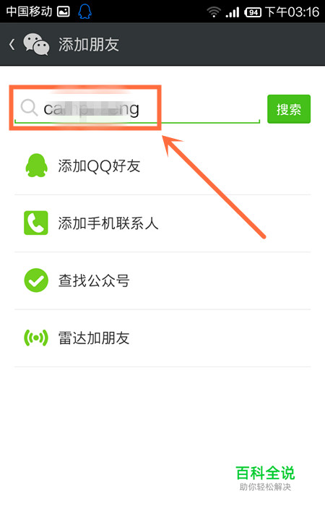Tap the battery indicator showing 94
This screenshot has height=514, width=325.
coord(253,12)
